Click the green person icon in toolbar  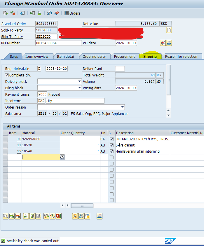tap(39, 13)
